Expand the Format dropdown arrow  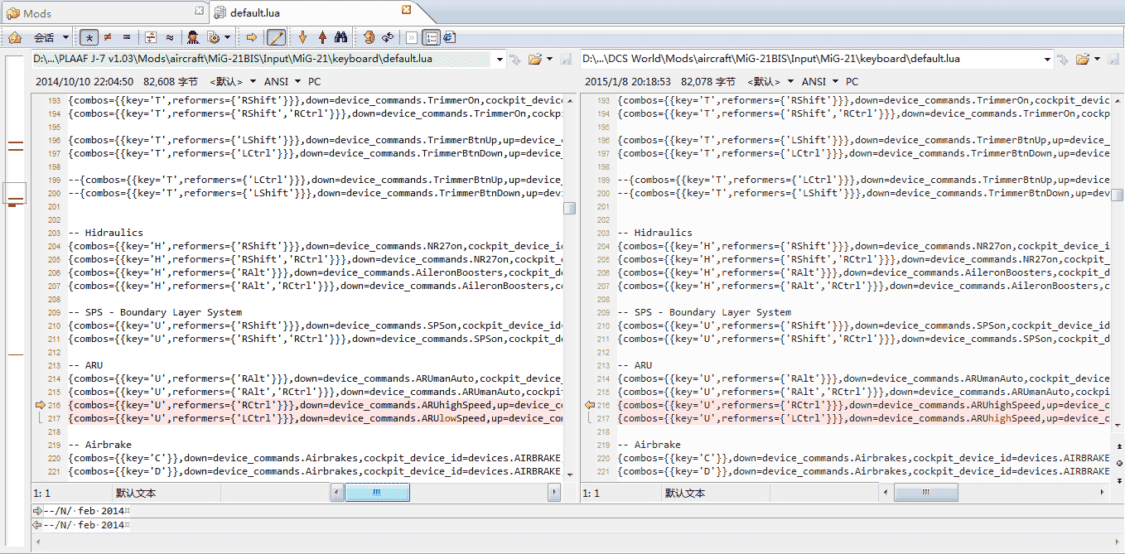(227, 37)
